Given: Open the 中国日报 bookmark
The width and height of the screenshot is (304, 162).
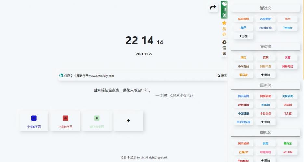Looking at the screenshot, I should click(243, 113).
